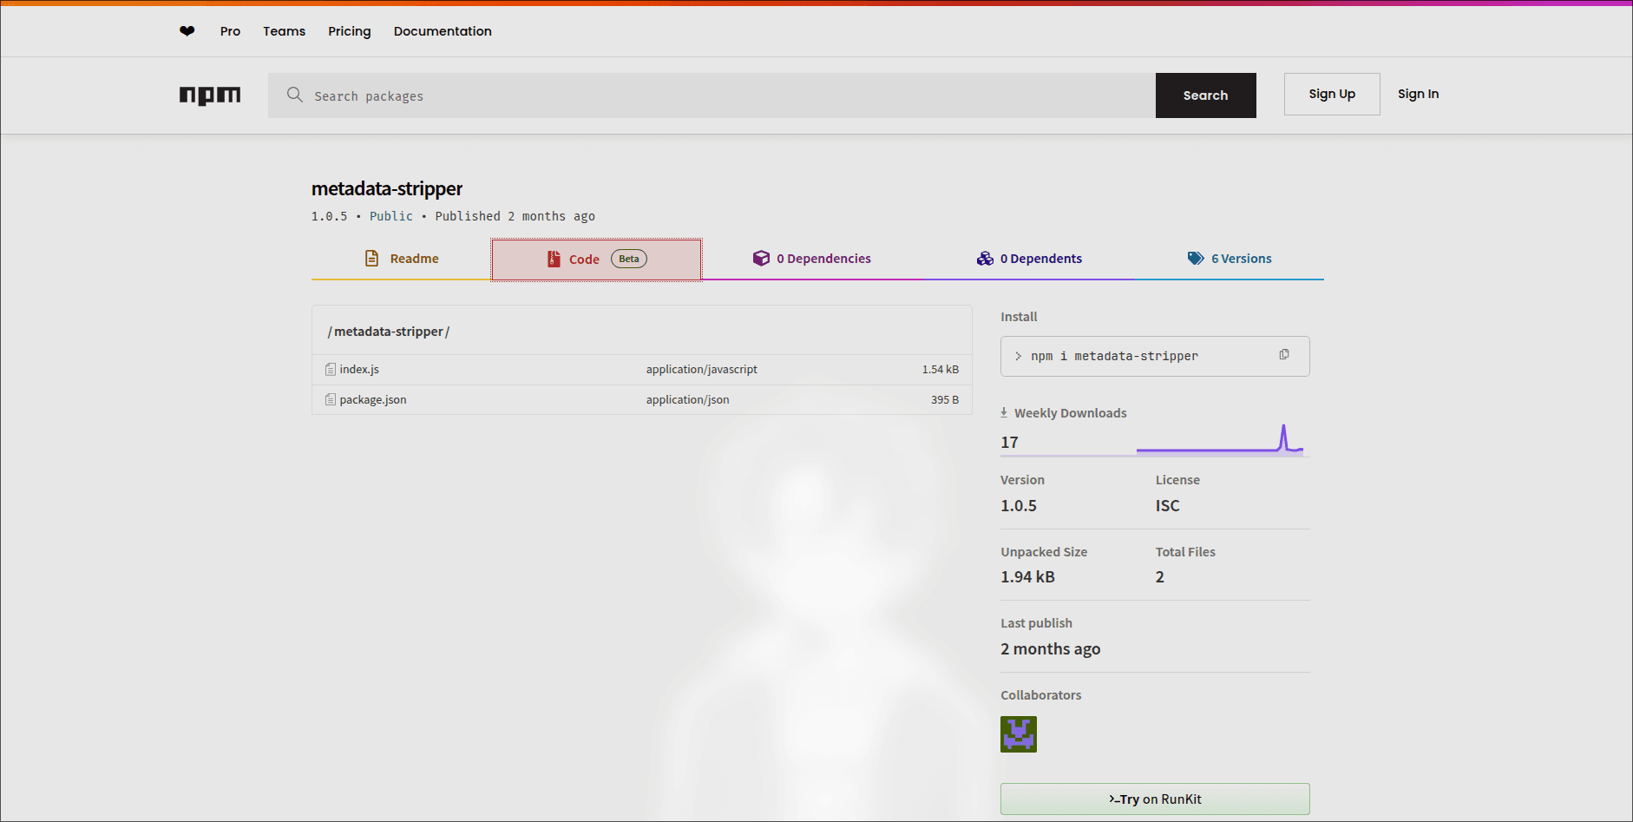This screenshot has width=1633, height=822.
Task: Click the weekly downloads sparkline chart
Action: coord(1219,440)
